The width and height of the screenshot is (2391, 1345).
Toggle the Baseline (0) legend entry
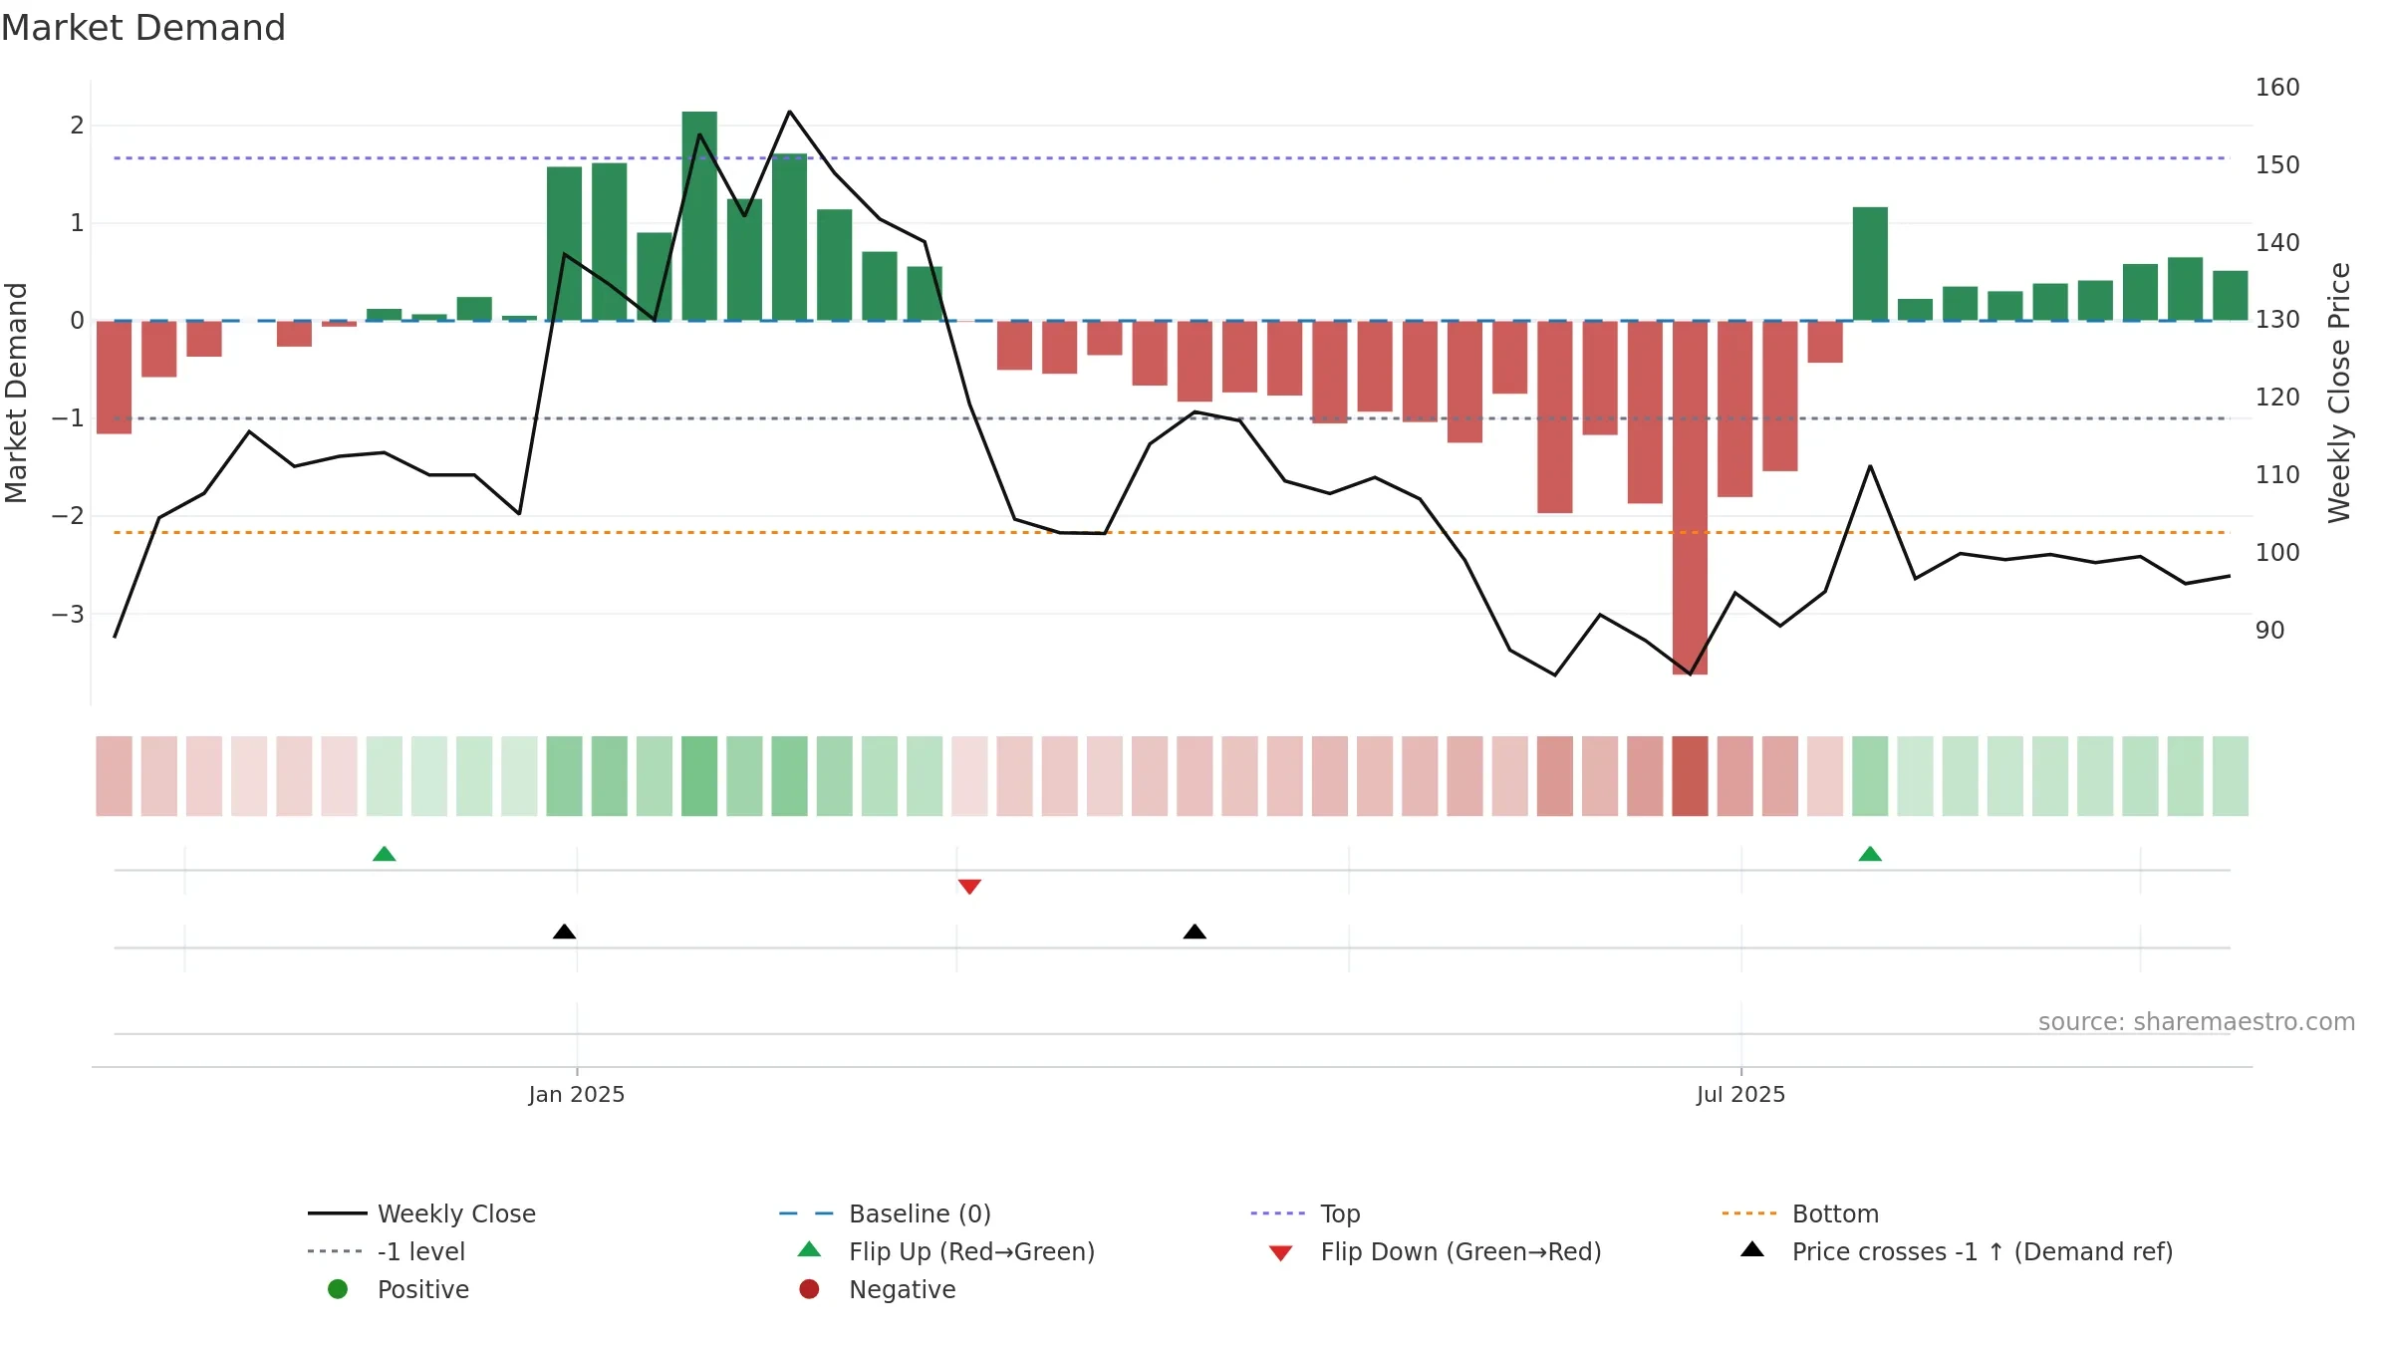(885, 1213)
